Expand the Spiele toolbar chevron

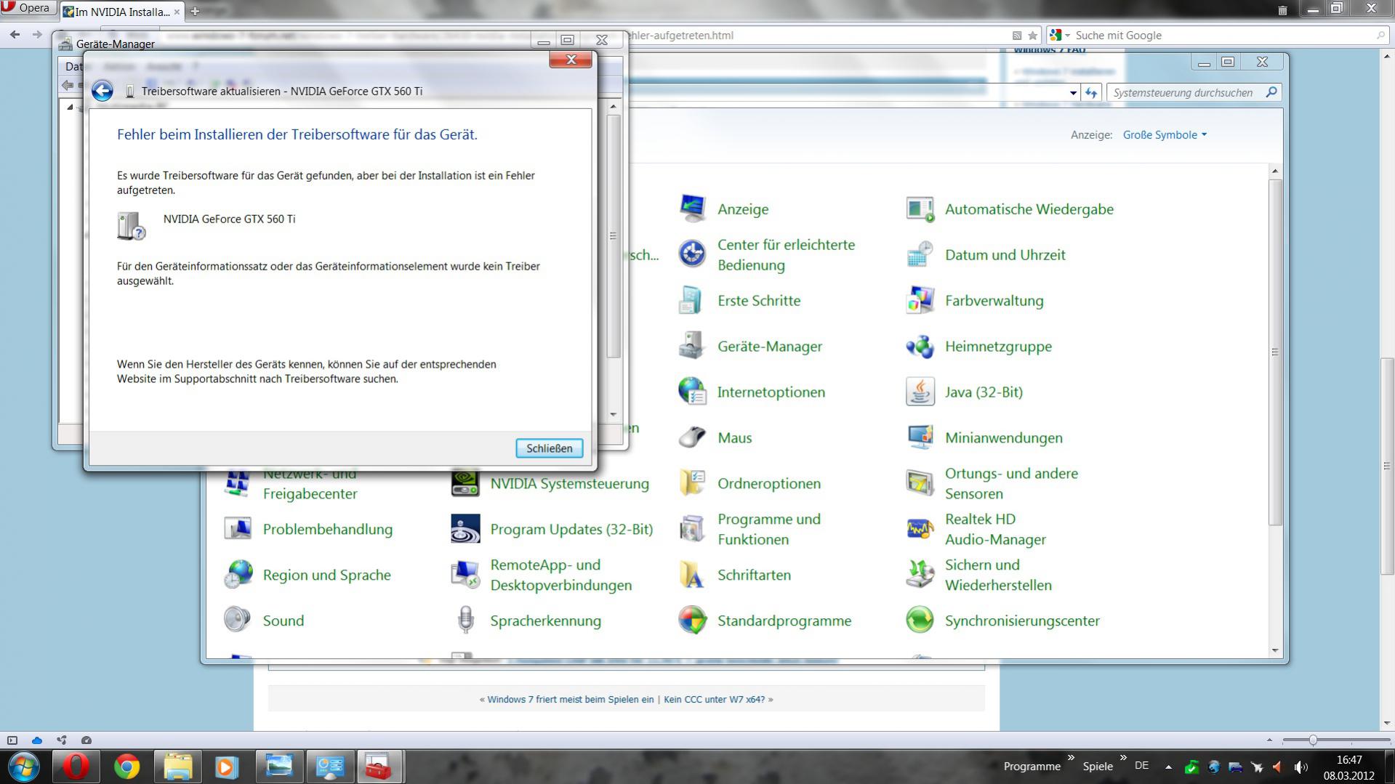[1123, 759]
